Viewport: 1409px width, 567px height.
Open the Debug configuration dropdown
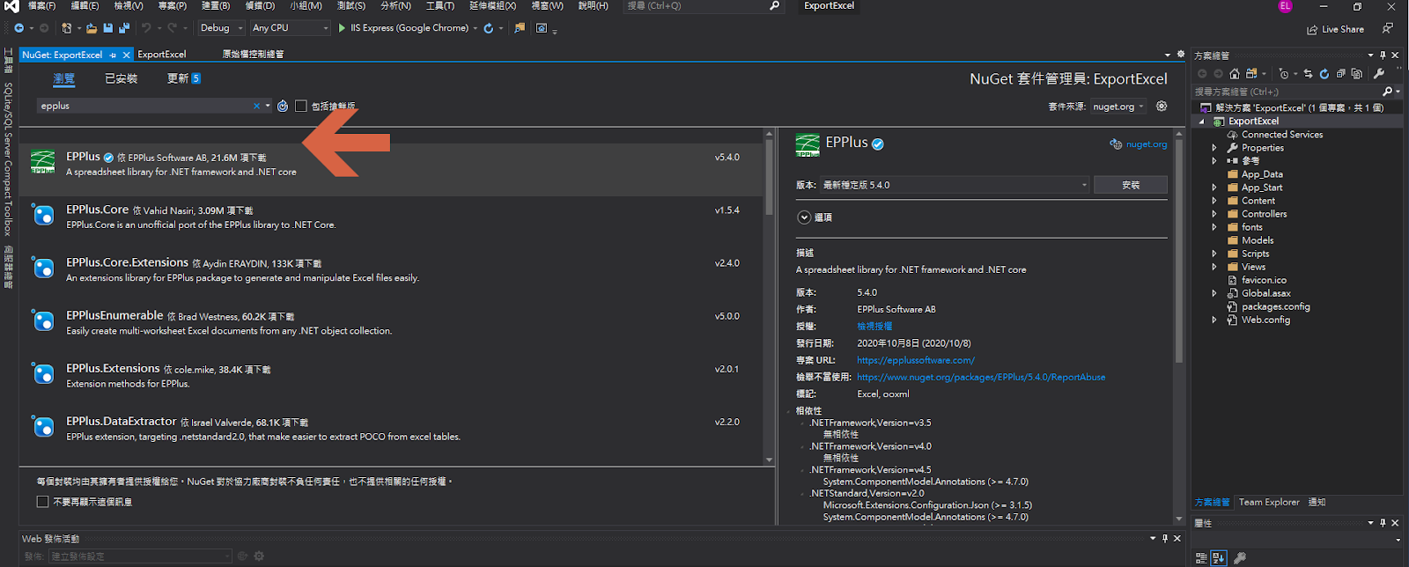(221, 28)
